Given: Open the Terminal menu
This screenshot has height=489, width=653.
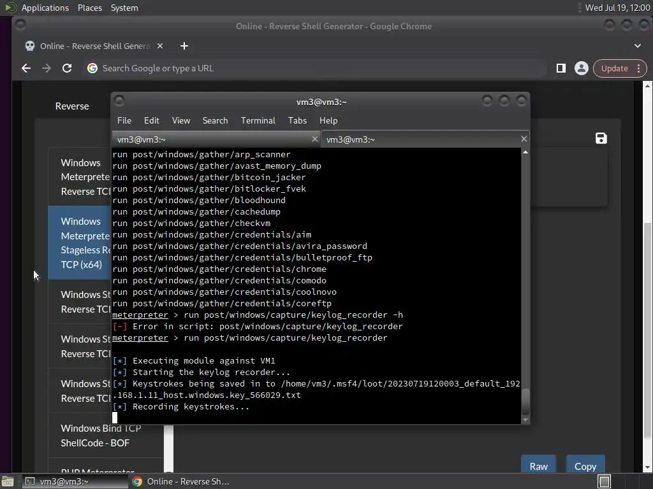Looking at the screenshot, I should 258,120.
